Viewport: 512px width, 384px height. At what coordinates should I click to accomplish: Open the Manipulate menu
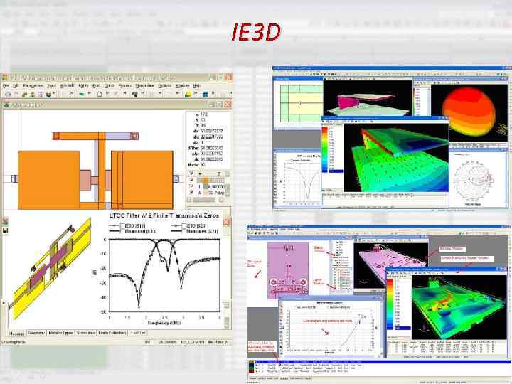pos(144,85)
